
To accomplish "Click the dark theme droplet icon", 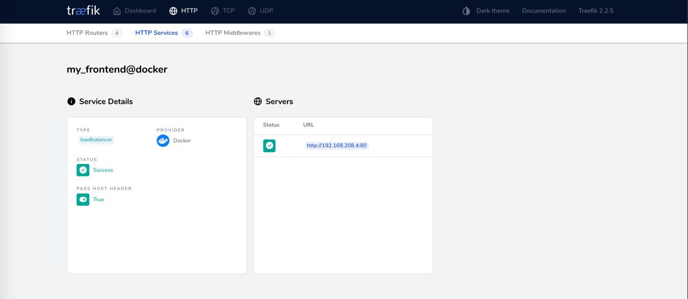I will (467, 11).
